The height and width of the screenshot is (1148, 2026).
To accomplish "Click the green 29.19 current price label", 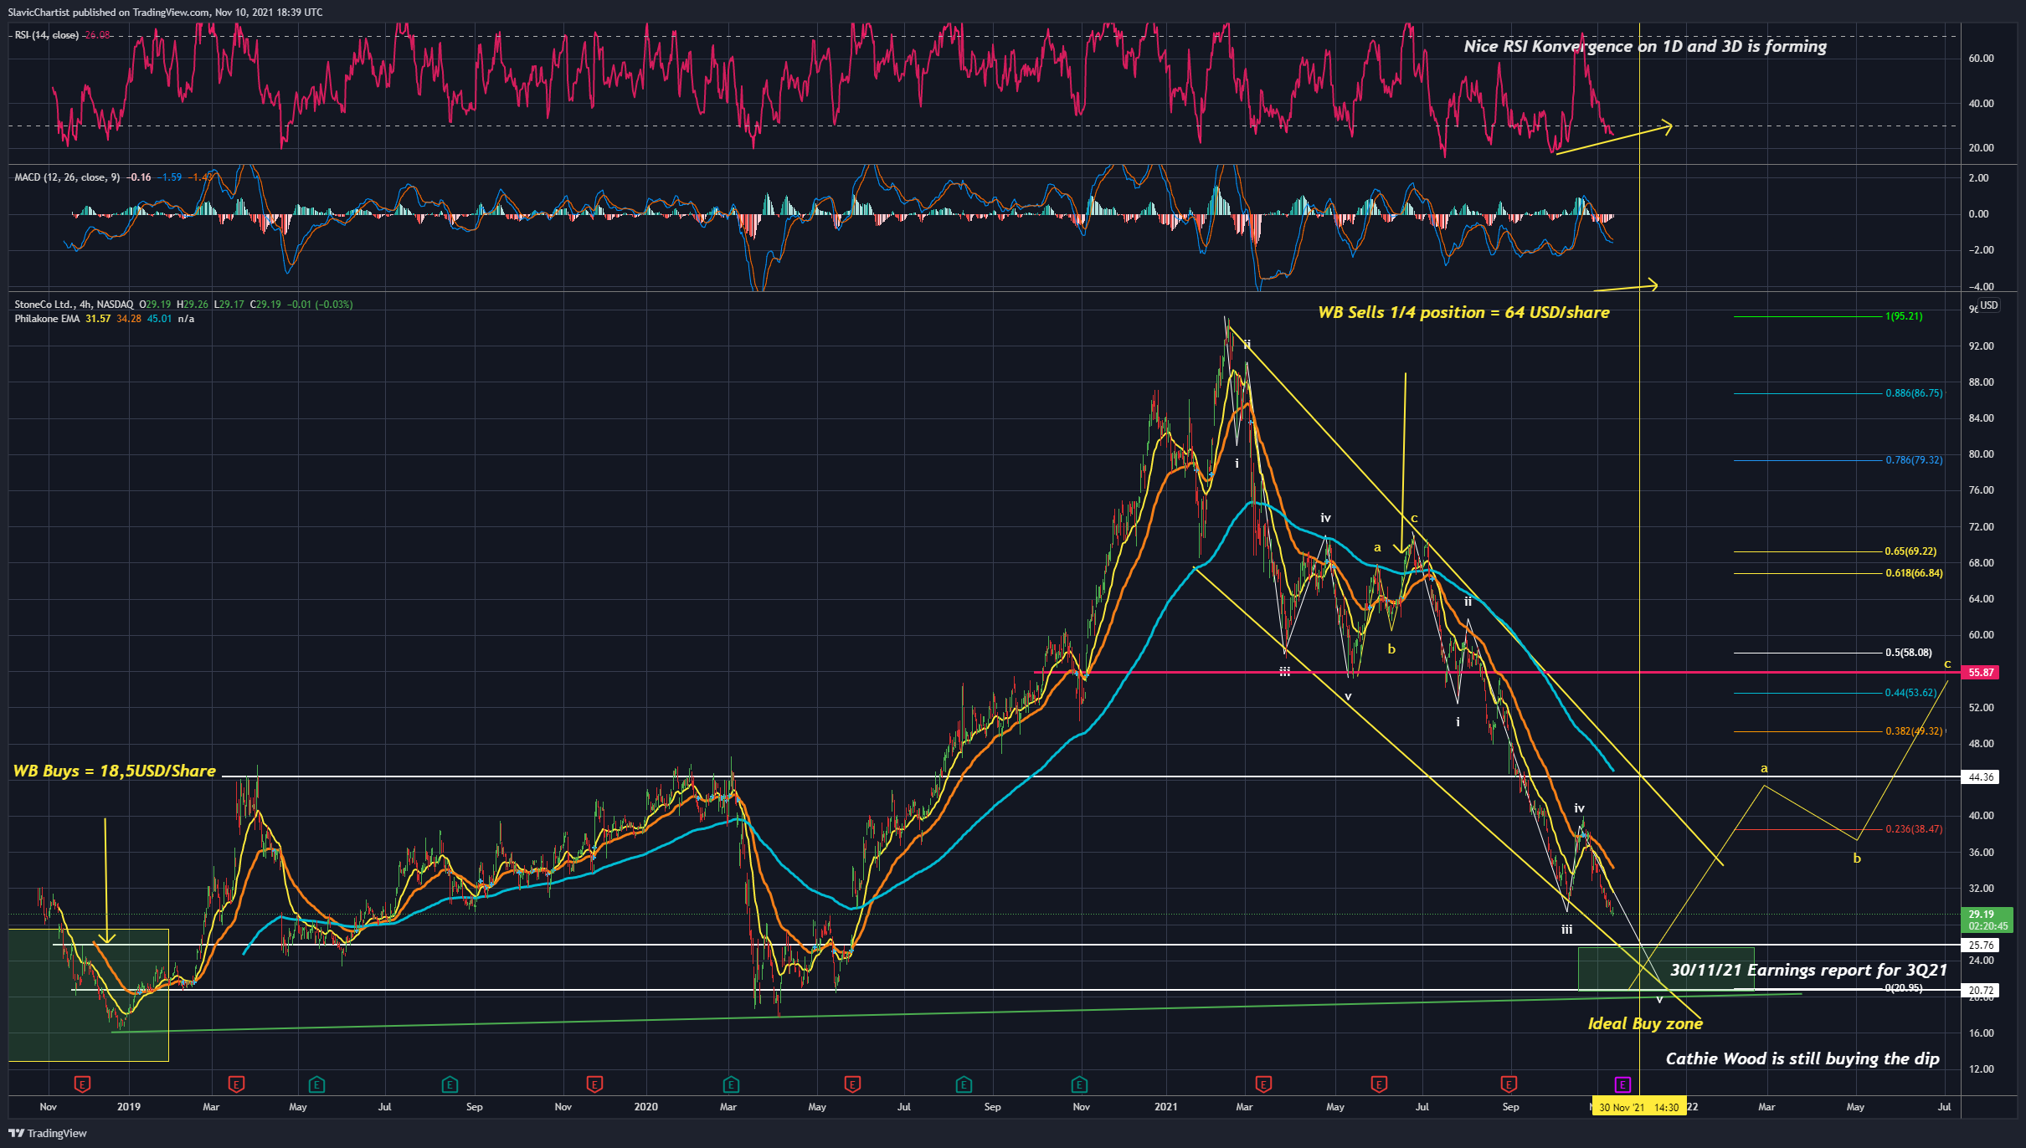I will 1987,920.
